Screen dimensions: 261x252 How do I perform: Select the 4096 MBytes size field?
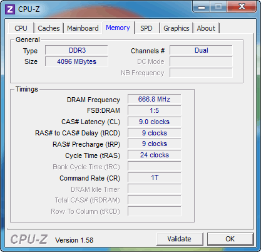(x=76, y=61)
